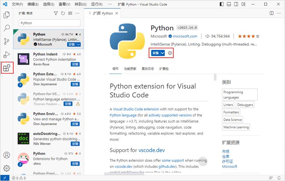Open the Explorer view in activity bar
285x181 pixels.
(x=6, y=15)
